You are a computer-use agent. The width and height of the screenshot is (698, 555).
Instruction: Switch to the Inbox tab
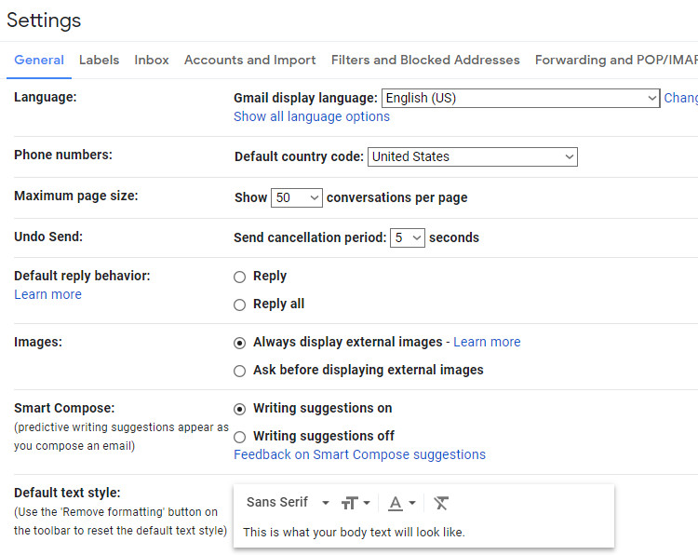pos(152,60)
